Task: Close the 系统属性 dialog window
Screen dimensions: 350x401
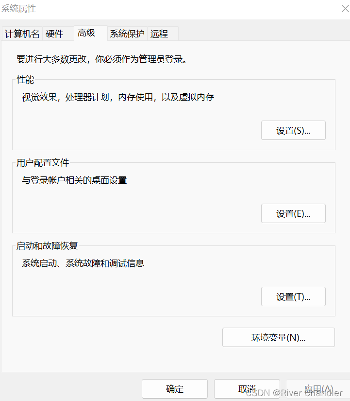Action: (344, 9)
